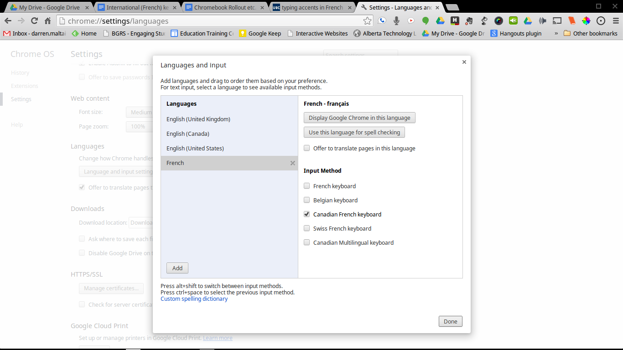
Task: Close the Languages and input dialog
Action: 464,62
